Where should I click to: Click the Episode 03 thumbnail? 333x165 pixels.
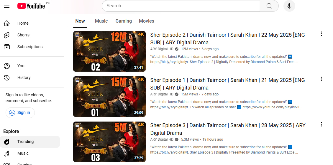click(109, 142)
